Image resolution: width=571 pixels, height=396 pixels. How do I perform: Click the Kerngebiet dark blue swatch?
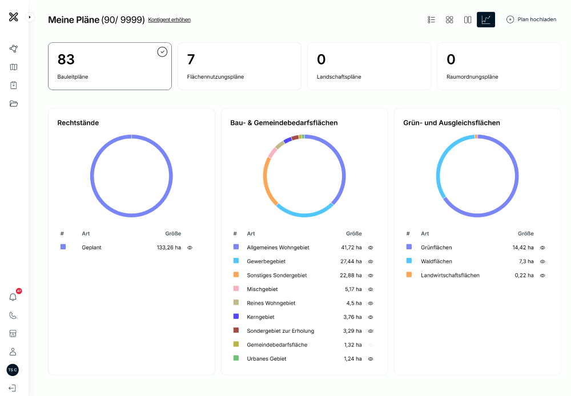(x=236, y=316)
